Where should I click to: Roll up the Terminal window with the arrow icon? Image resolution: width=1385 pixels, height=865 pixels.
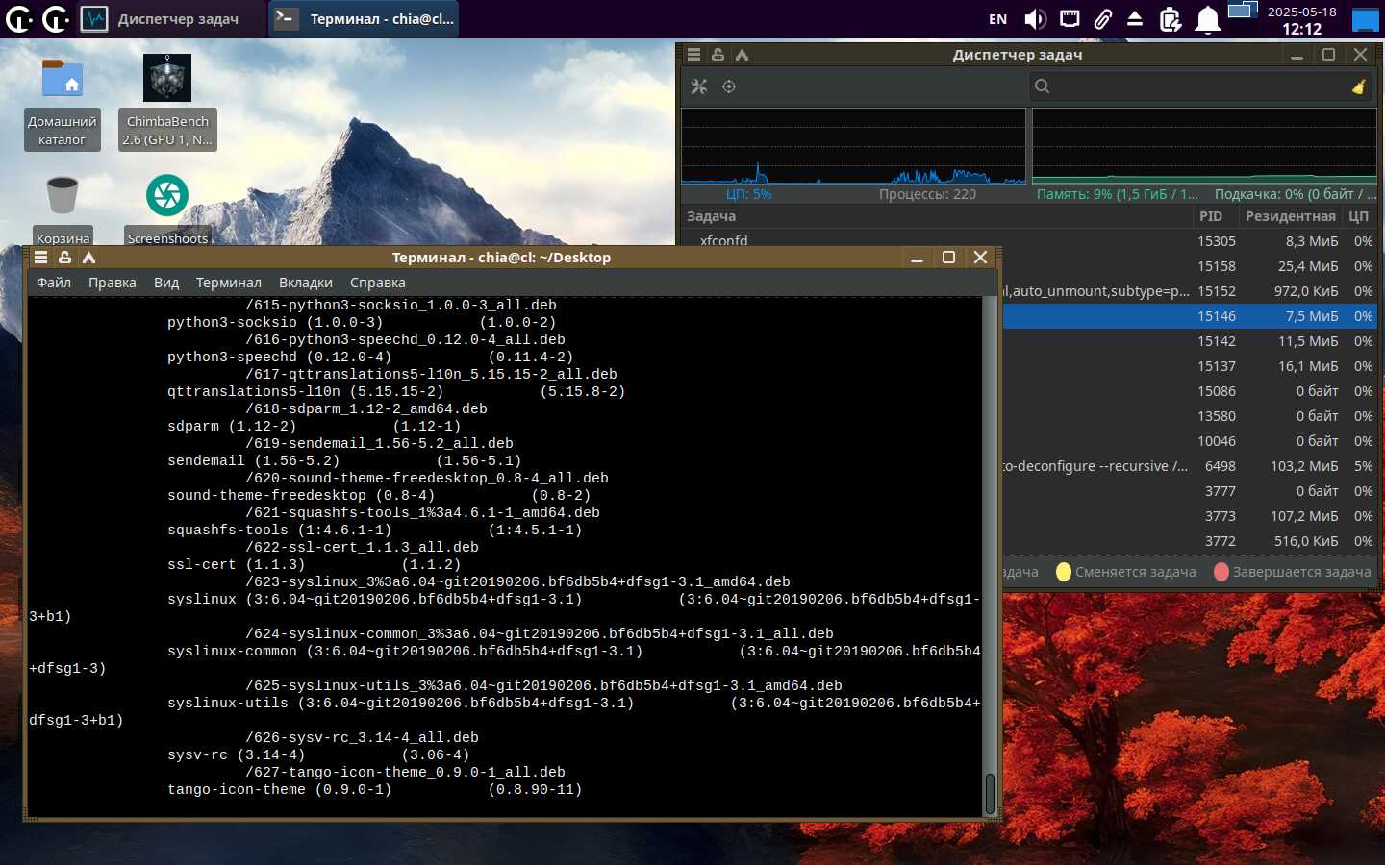88,258
